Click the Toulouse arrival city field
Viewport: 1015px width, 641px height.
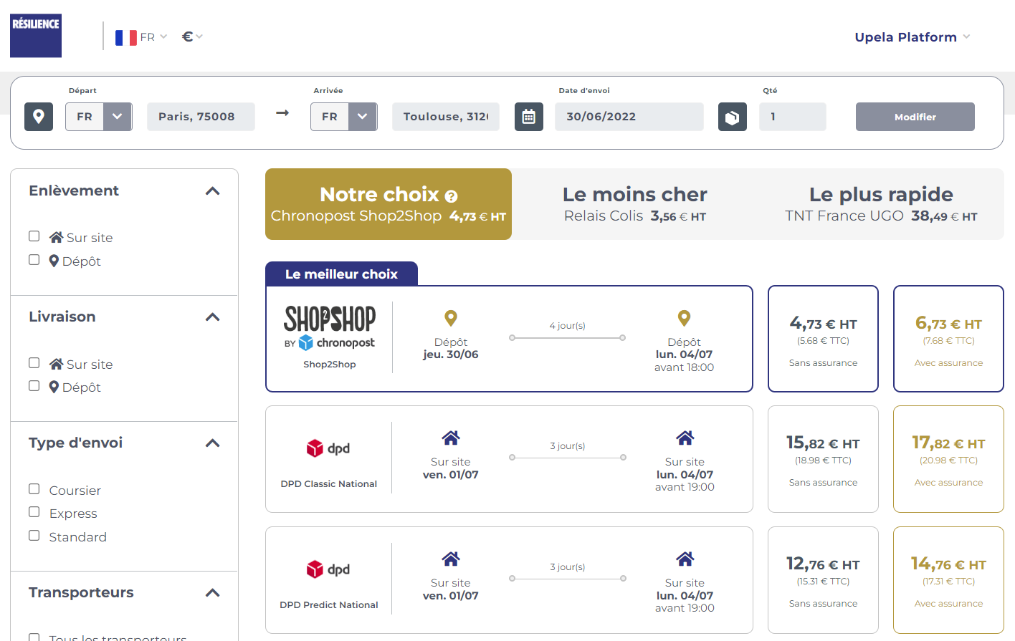pyautogui.click(x=446, y=117)
